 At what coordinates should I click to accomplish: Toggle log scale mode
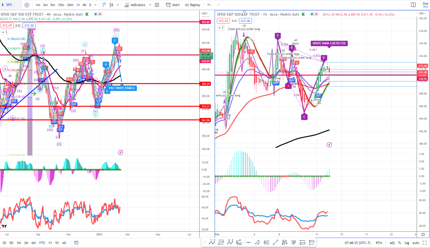[407, 243]
